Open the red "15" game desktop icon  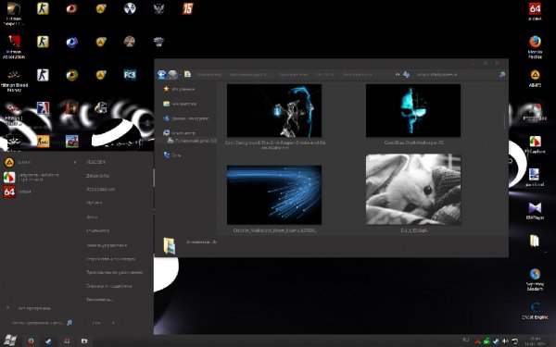[x=187, y=8]
